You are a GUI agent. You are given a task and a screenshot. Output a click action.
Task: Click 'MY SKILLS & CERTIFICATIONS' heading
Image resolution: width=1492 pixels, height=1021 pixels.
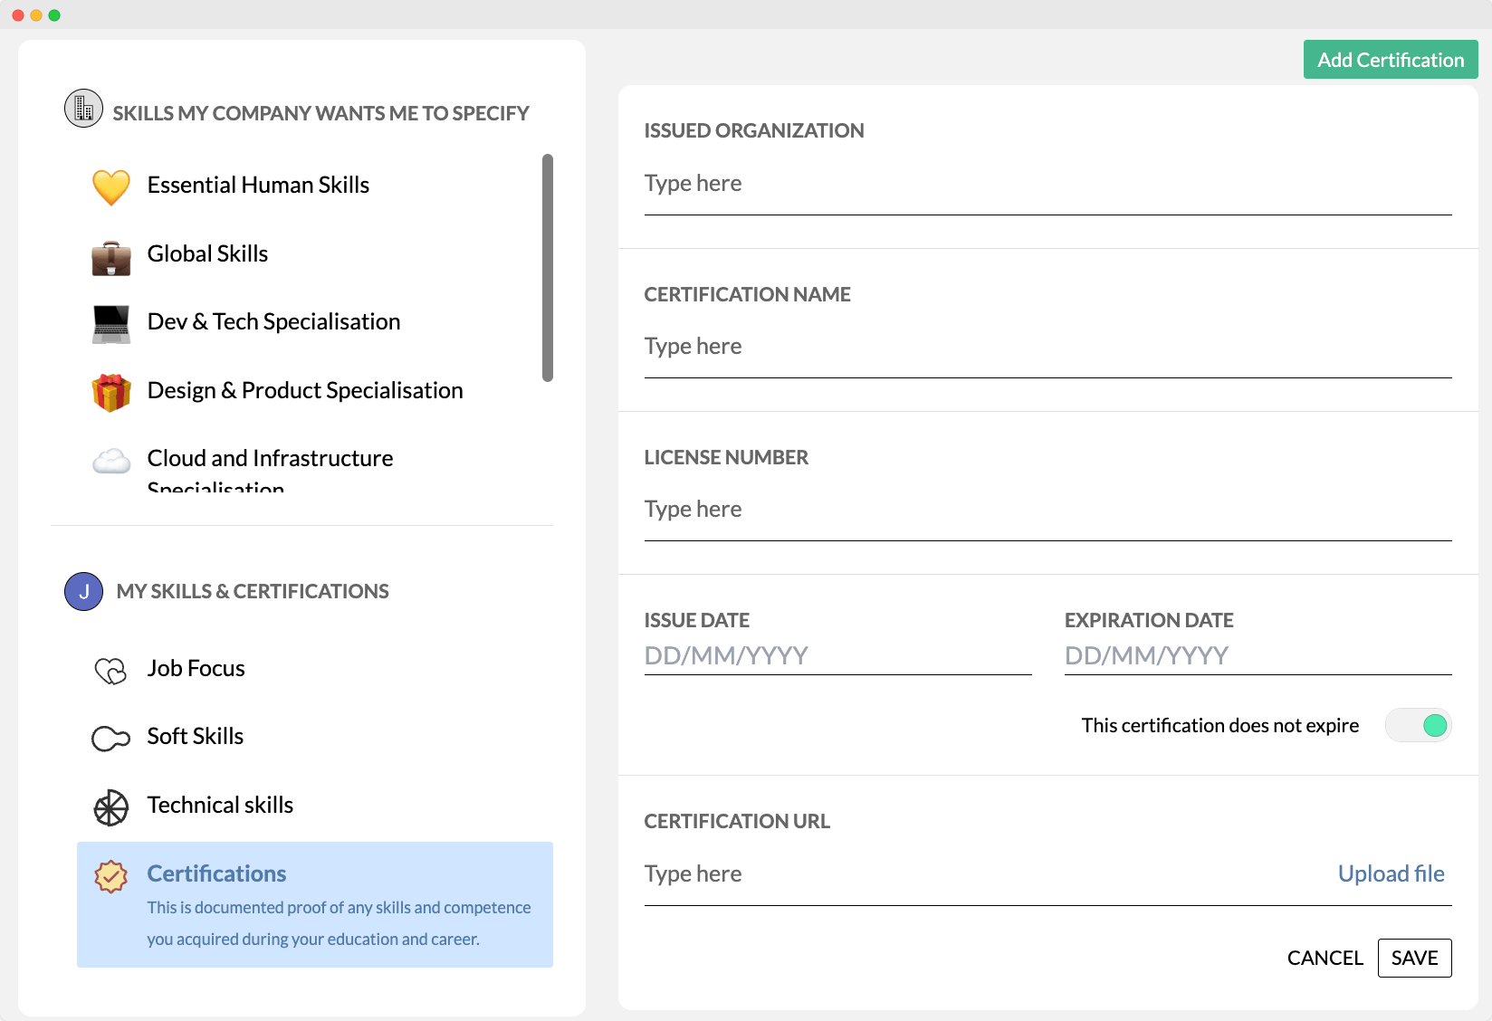tap(253, 591)
